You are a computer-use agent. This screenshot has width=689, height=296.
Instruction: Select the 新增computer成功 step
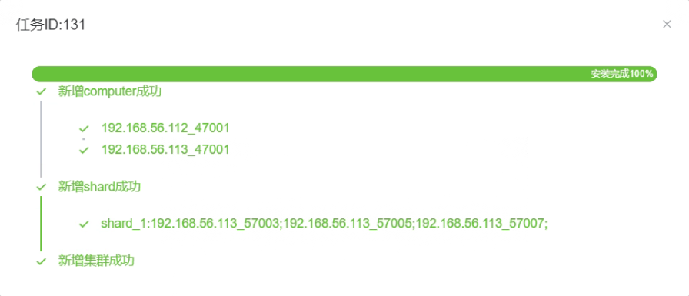[x=110, y=91]
